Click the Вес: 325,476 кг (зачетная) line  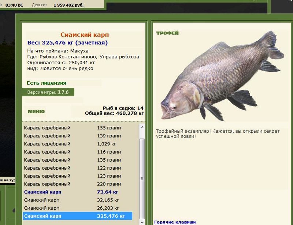pyautogui.click(x=67, y=43)
